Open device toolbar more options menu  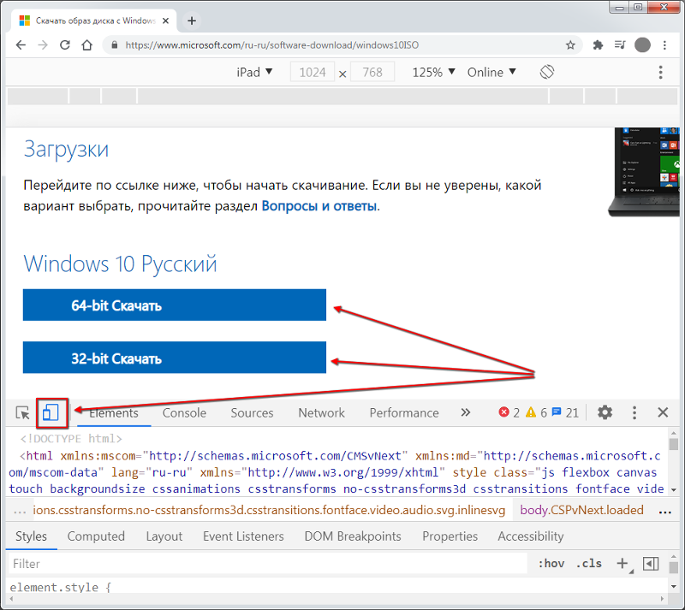pyautogui.click(x=660, y=72)
